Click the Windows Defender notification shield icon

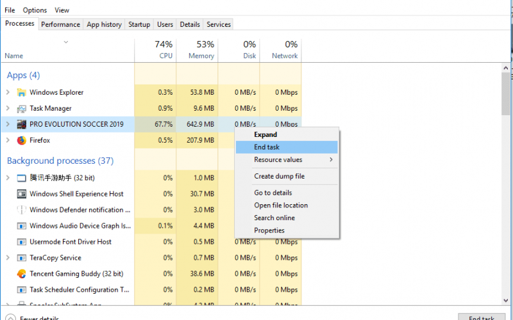point(21,210)
